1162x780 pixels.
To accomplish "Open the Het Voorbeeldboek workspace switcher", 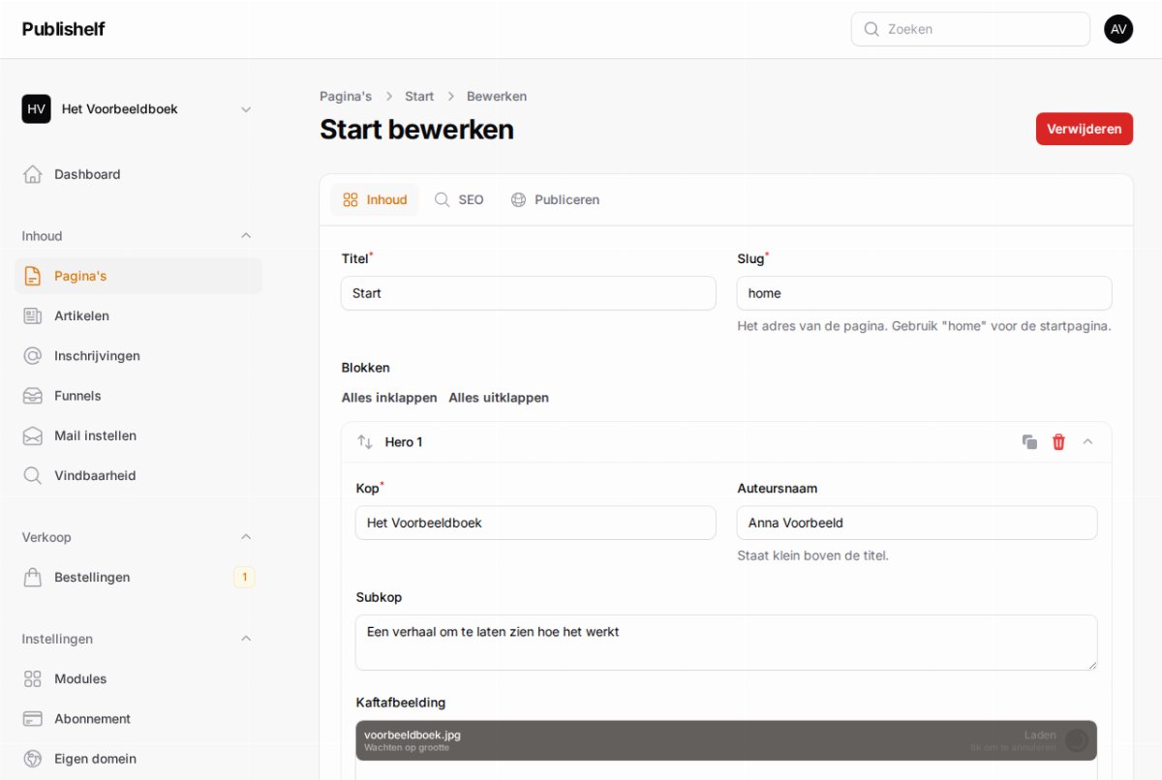I will 138,109.
